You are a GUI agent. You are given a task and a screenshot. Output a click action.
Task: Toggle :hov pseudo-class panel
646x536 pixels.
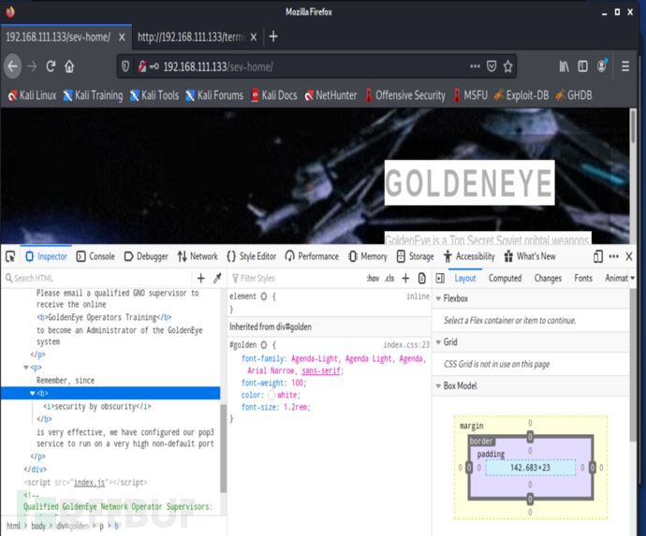click(374, 279)
